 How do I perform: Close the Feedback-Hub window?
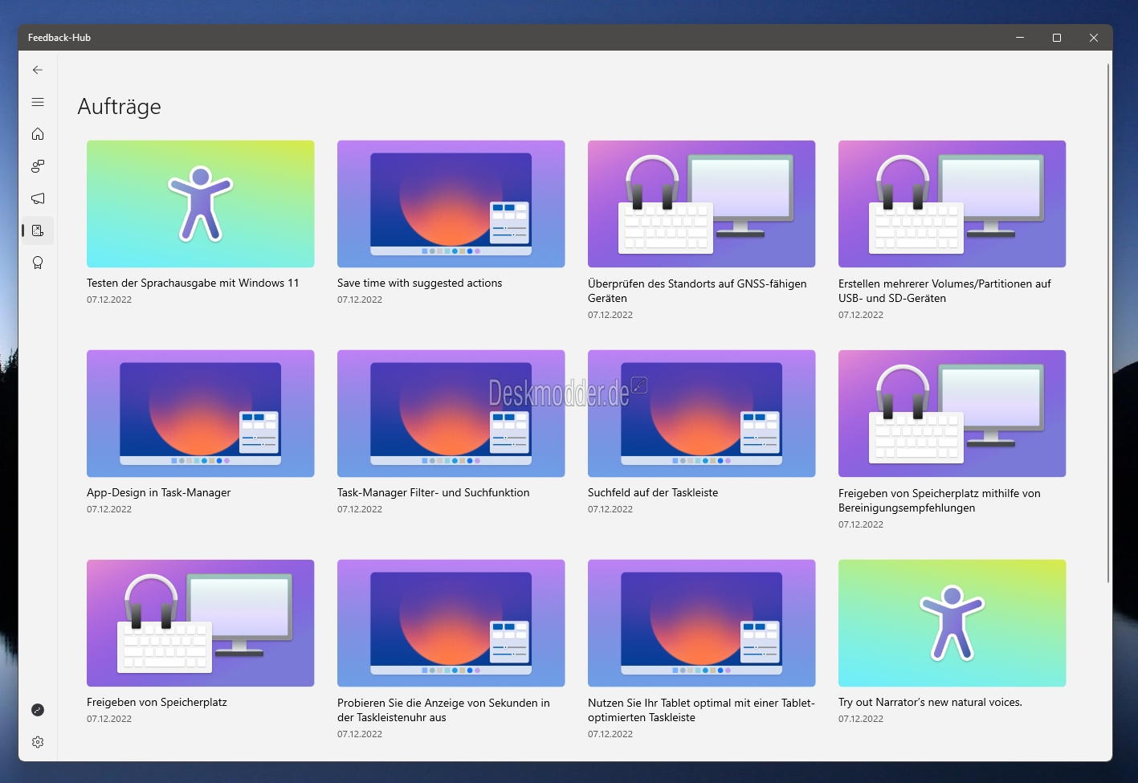pos(1094,38)
